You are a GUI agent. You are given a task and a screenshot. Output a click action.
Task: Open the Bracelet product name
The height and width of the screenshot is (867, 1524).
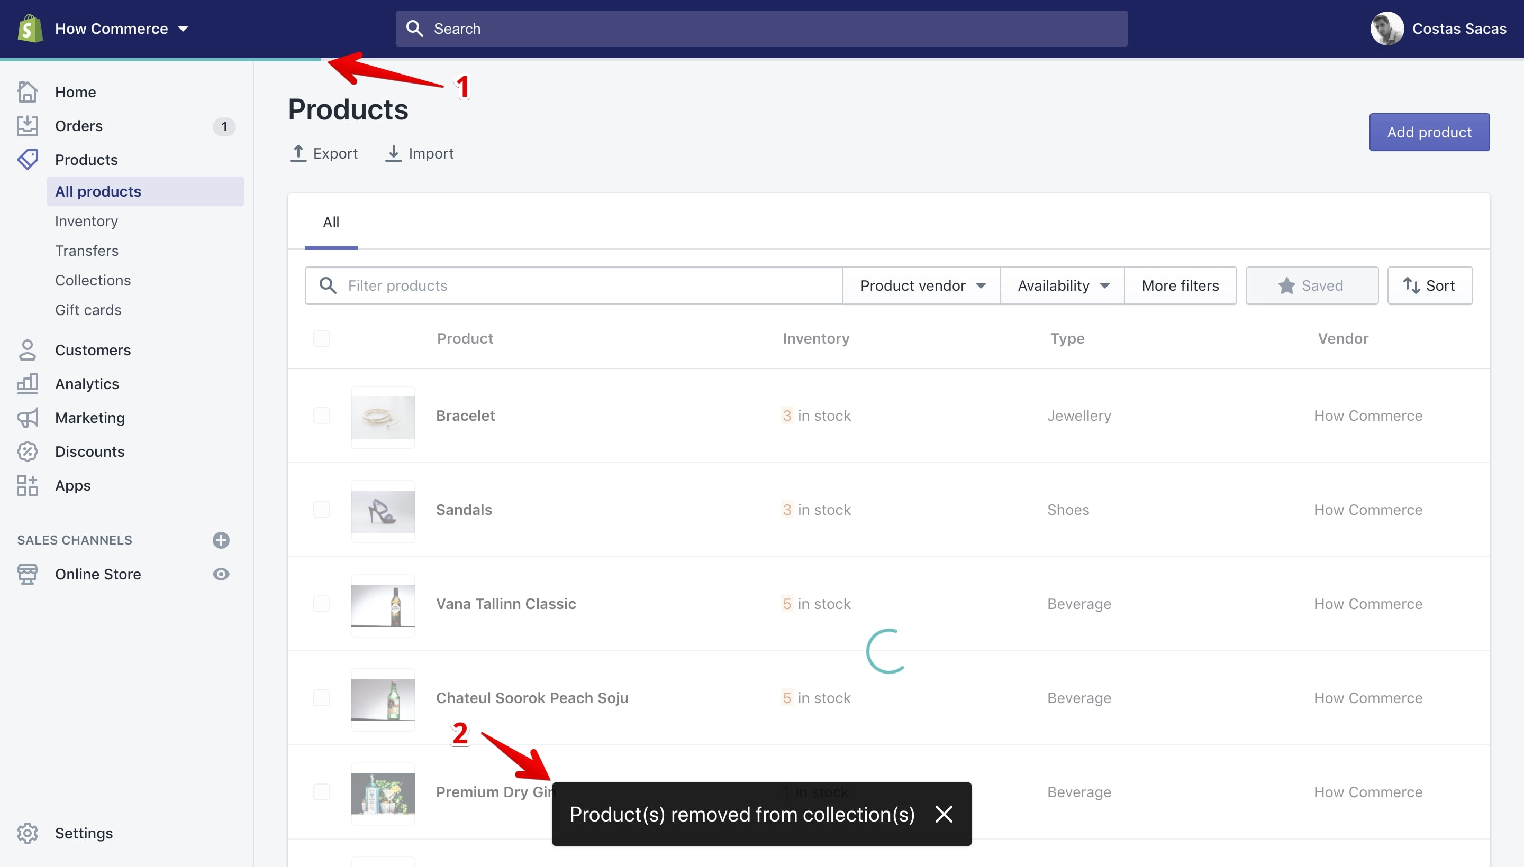click(x=466, y=415)
